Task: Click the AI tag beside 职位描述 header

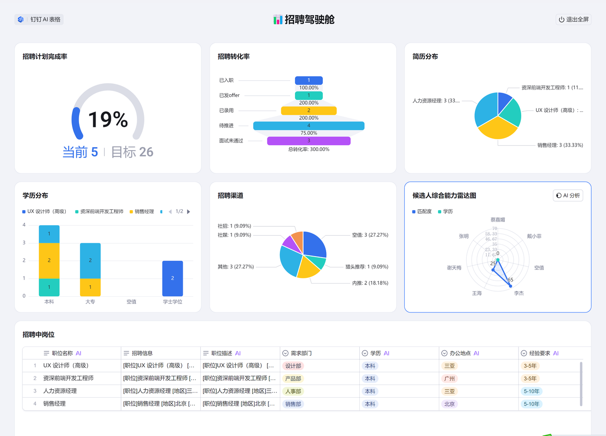Action: 238,353
